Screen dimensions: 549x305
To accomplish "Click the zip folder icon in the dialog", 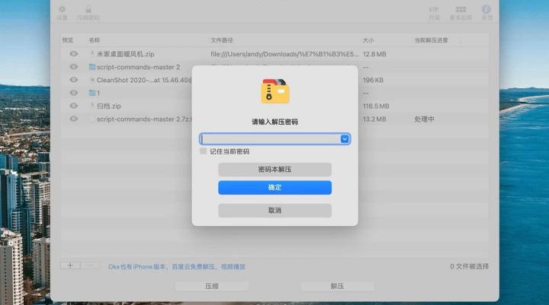I will coord(275,91).
